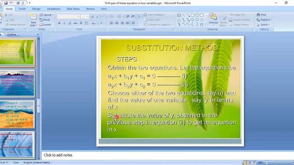Select the Oval shape in the gallery
Screen dimensions: 294x165
click(x=197, y=15)
